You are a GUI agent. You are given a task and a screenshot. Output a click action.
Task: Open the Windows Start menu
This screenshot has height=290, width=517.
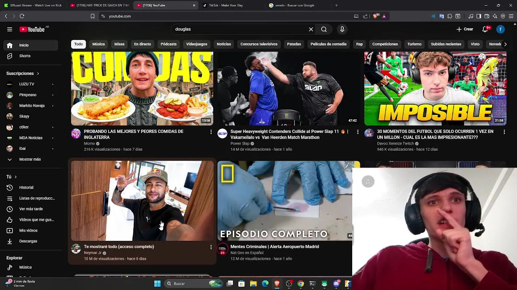coord(157,284)
